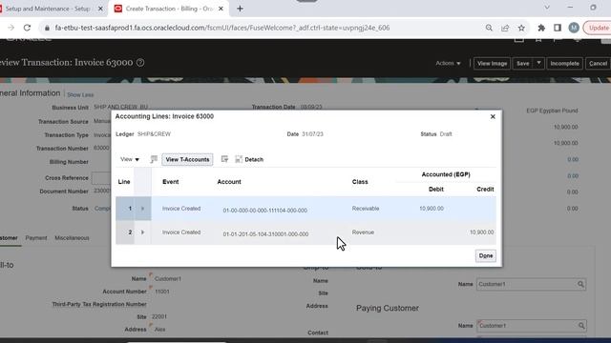Search Paying Customer name magnifier icon
The width and height of the screenshot is (611, 343).
click(581, 326)
